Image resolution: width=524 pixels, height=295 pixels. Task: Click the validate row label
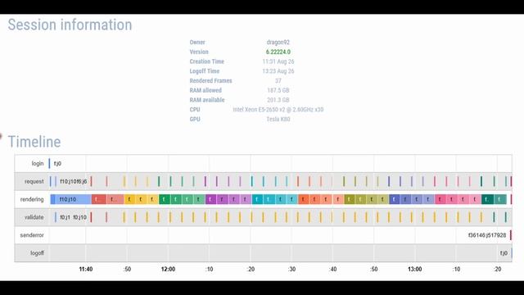[x=34, y=217]
